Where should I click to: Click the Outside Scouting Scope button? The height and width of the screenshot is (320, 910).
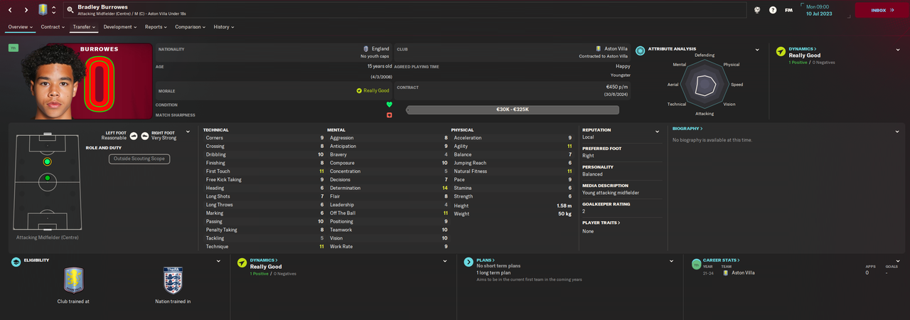click(139, 159)
